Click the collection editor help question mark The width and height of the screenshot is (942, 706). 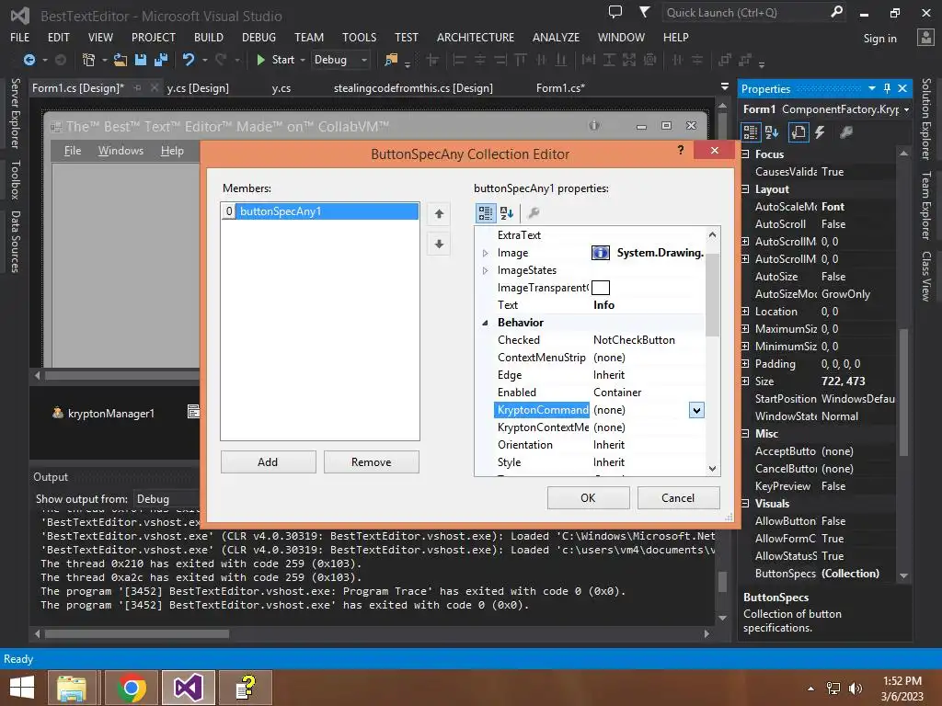pyautogui.click(x=680, y=150)
